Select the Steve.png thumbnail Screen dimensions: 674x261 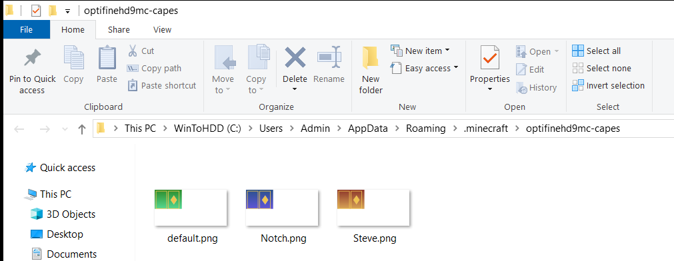pyautogui.click(x=373, y=208)
